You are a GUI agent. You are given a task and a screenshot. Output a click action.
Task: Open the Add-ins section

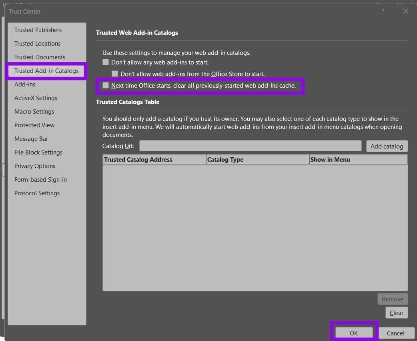pos(25,84)
